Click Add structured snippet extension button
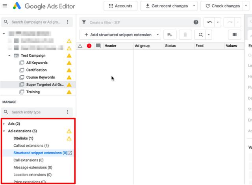Image resolution: width=252 pixels, height=185 pixels. [118, 35]
